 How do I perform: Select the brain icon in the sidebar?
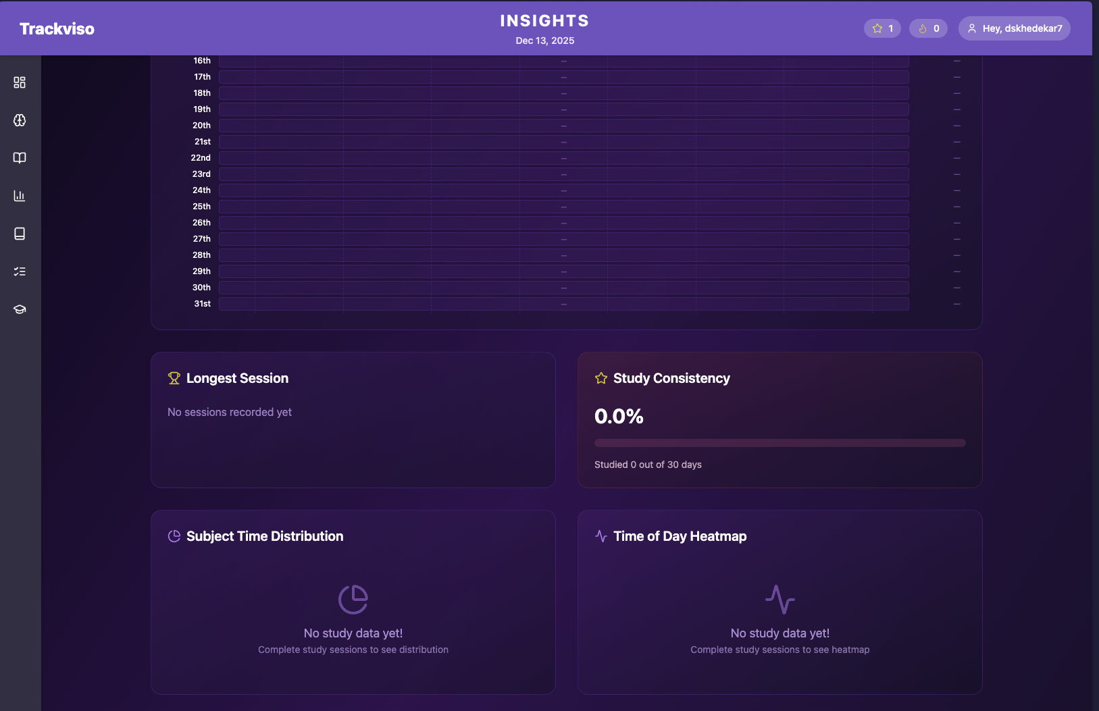19,120
